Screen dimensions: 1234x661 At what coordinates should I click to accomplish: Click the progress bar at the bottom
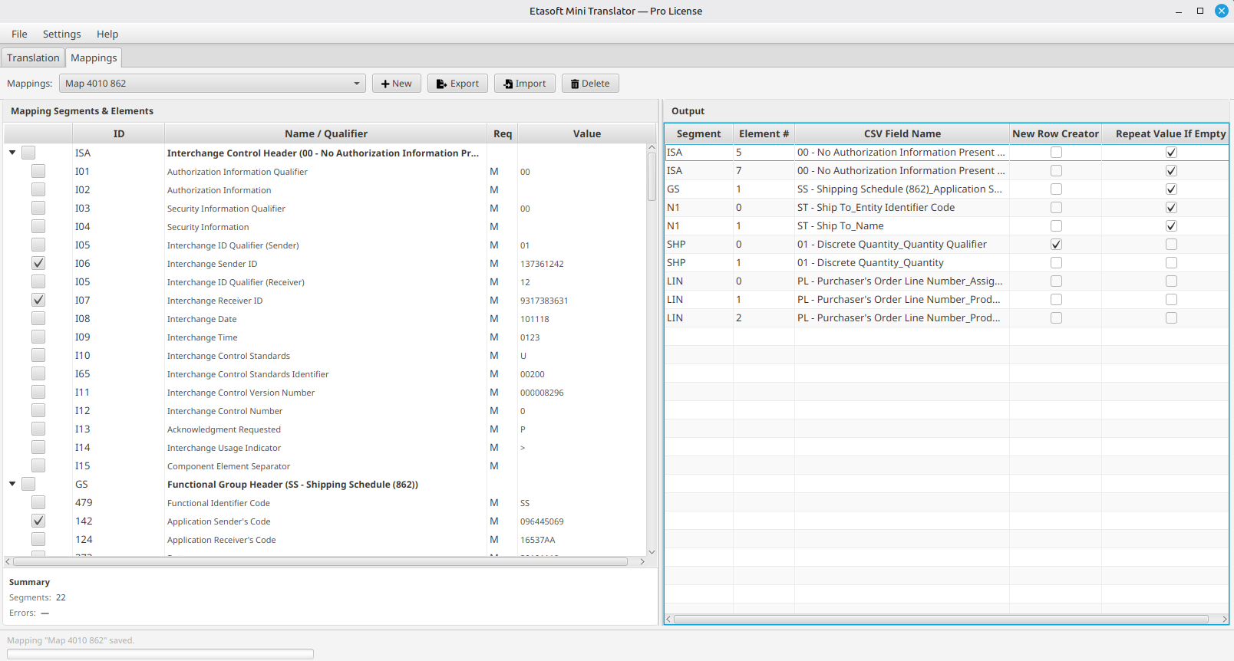(160, 654)
